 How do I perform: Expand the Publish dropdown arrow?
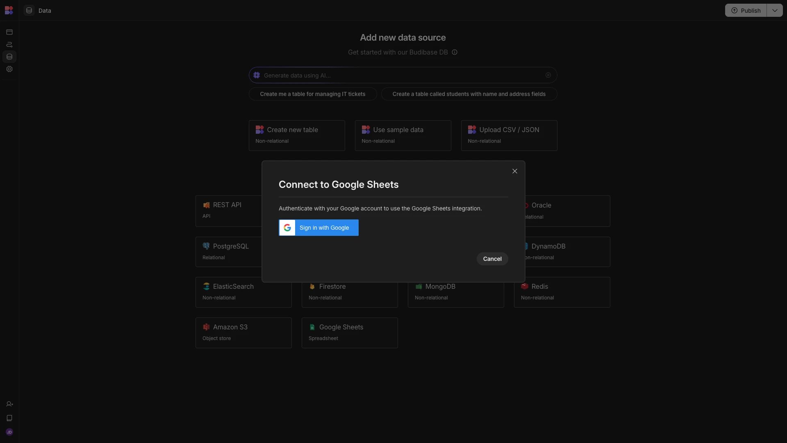coord(775,10)
